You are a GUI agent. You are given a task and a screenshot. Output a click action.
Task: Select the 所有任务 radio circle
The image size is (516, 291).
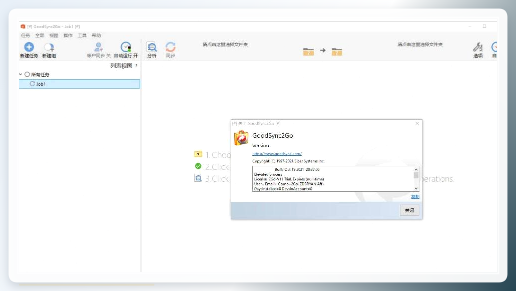pos(27,75)
